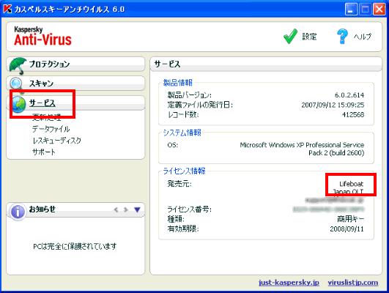Open ヘルプ help label
Image resolution: width=389 pixels, height=293 pixels.
pos(363,37)
